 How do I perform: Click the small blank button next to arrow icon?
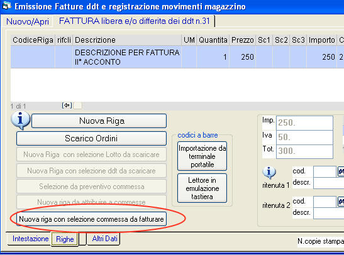77,106
